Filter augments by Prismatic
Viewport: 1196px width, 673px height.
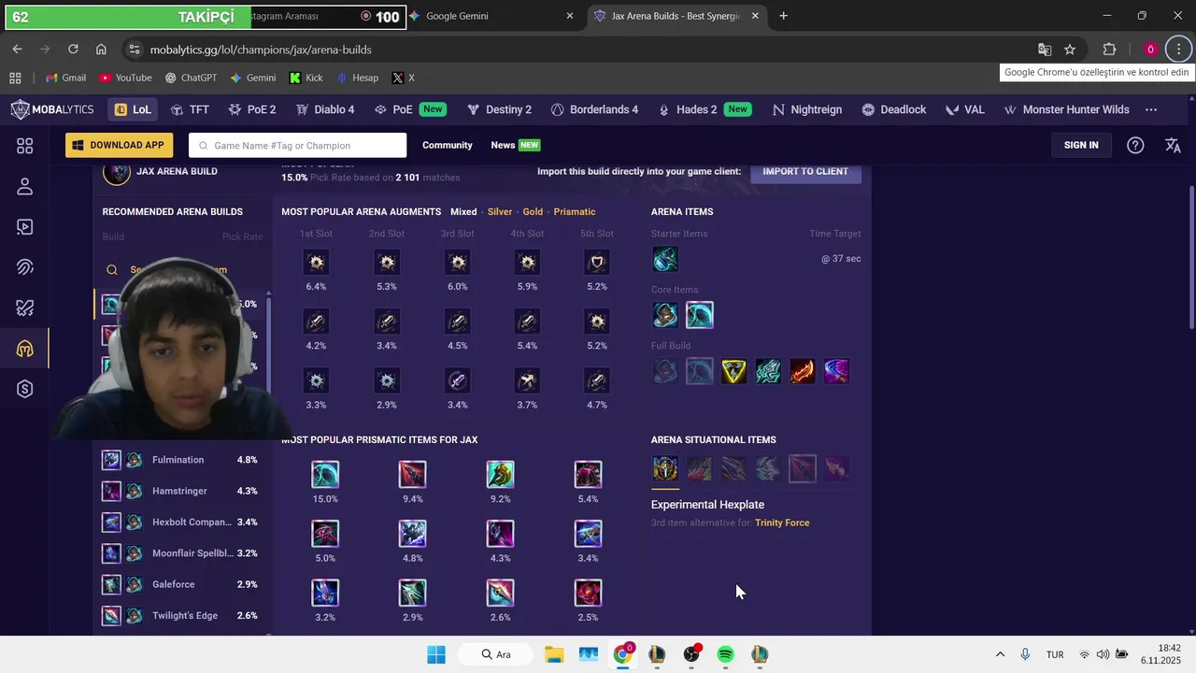[575, 212]
